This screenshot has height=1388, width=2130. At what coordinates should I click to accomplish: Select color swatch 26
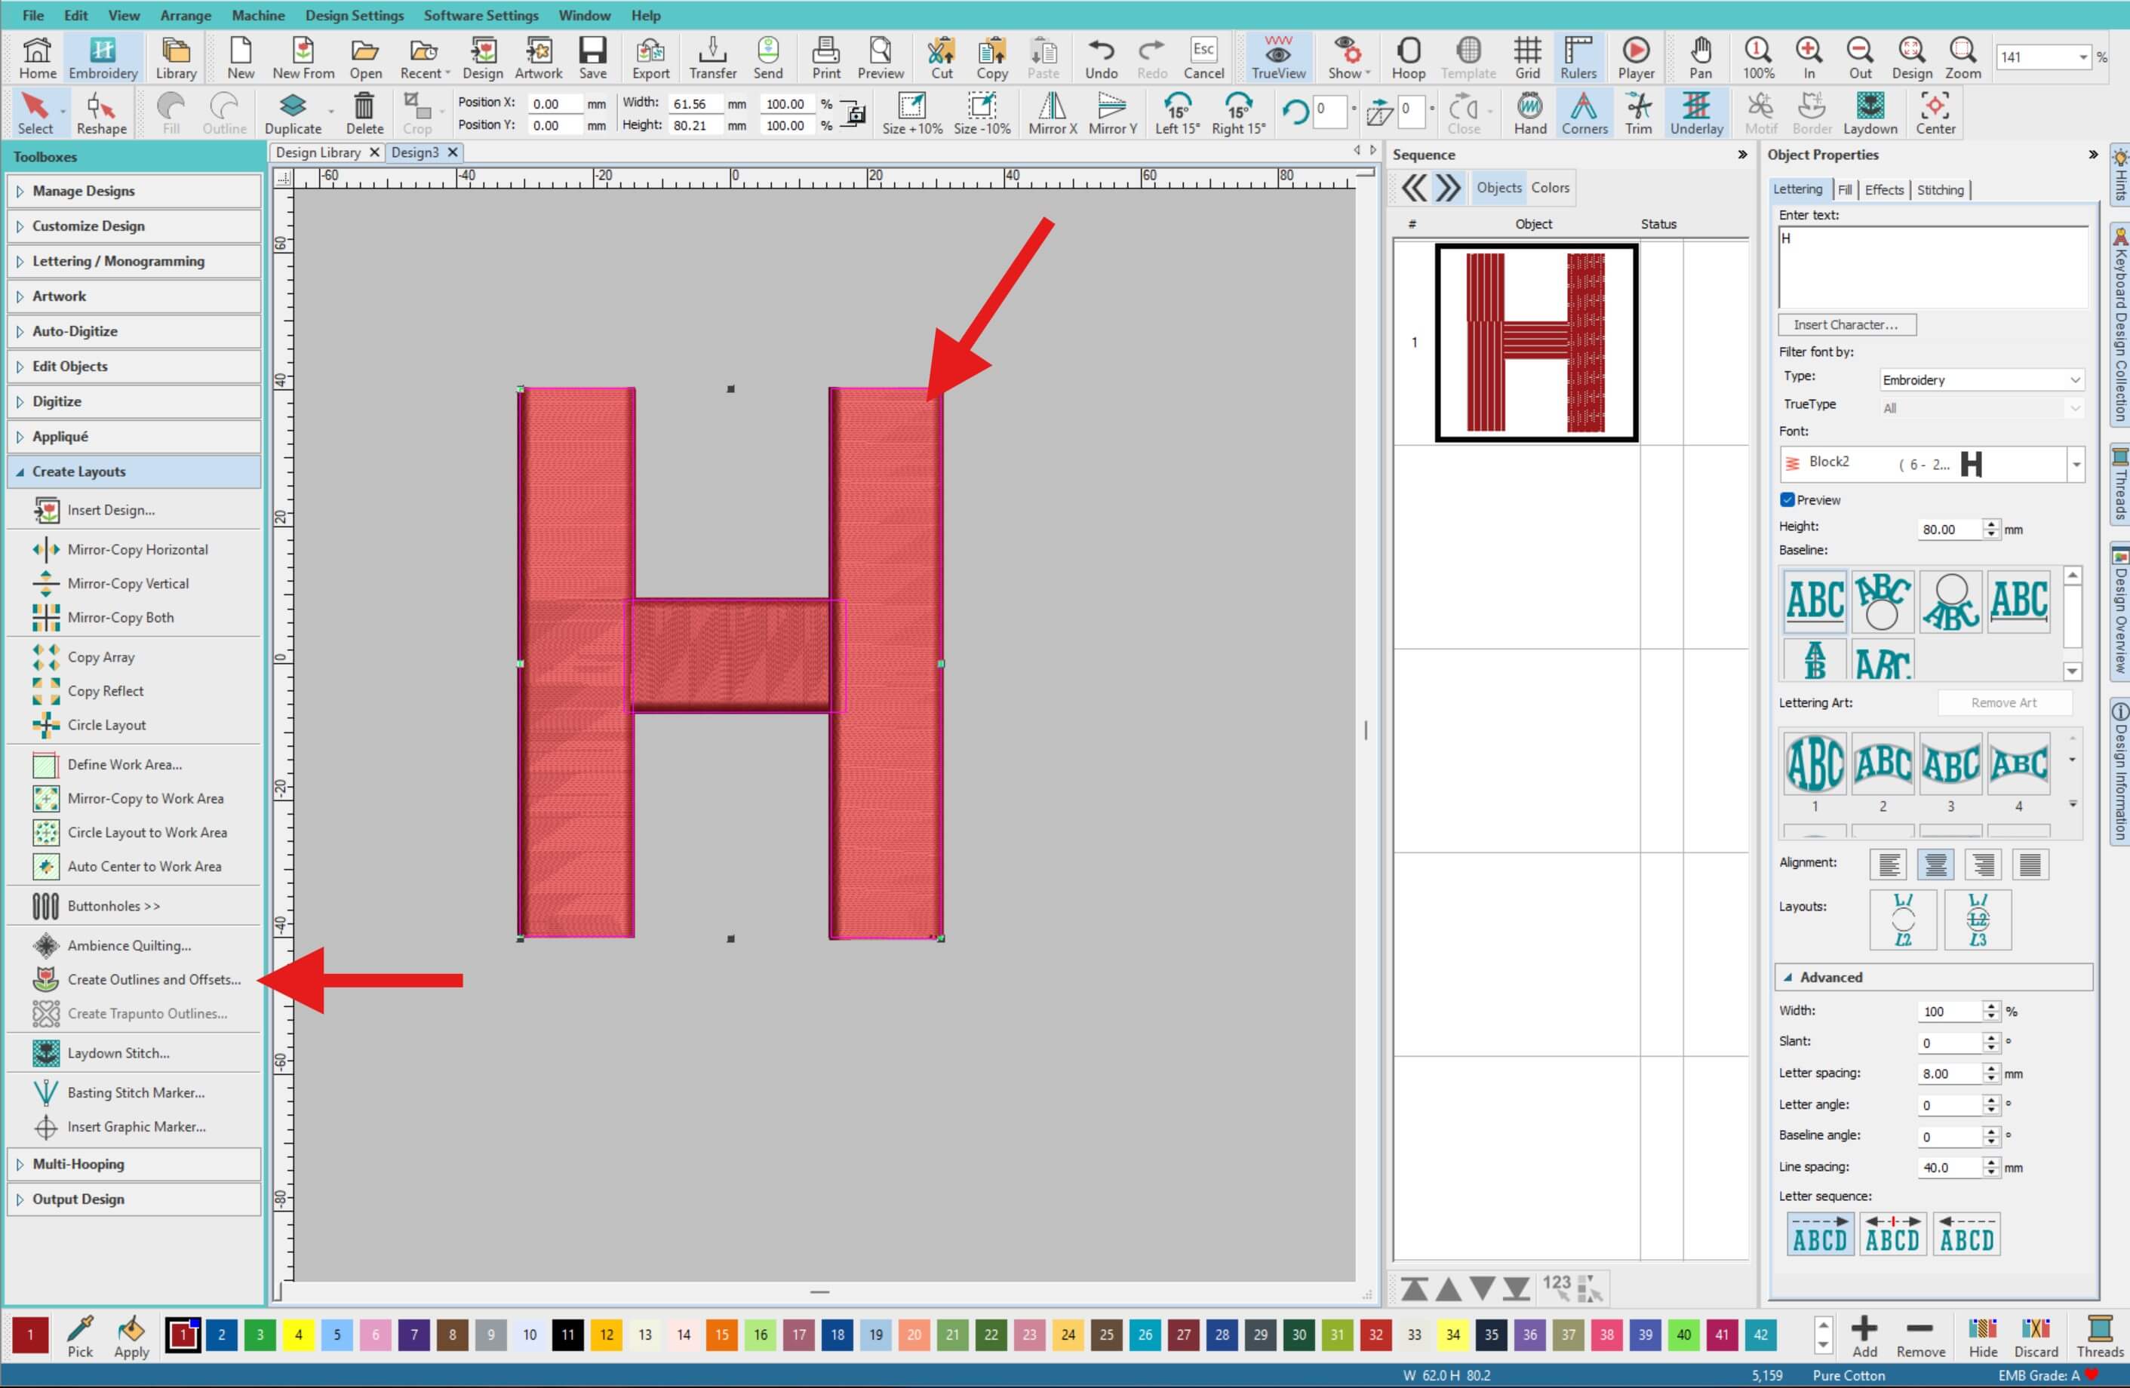pos(1145,1334)
